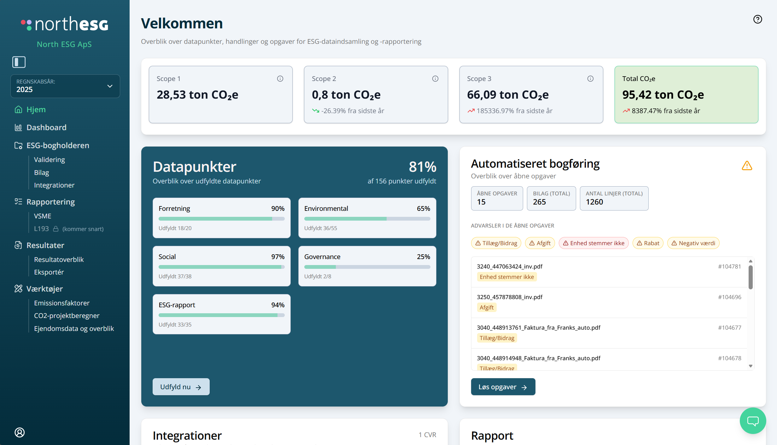Collapse the Værktøjer menu section

tap(44, 289)
